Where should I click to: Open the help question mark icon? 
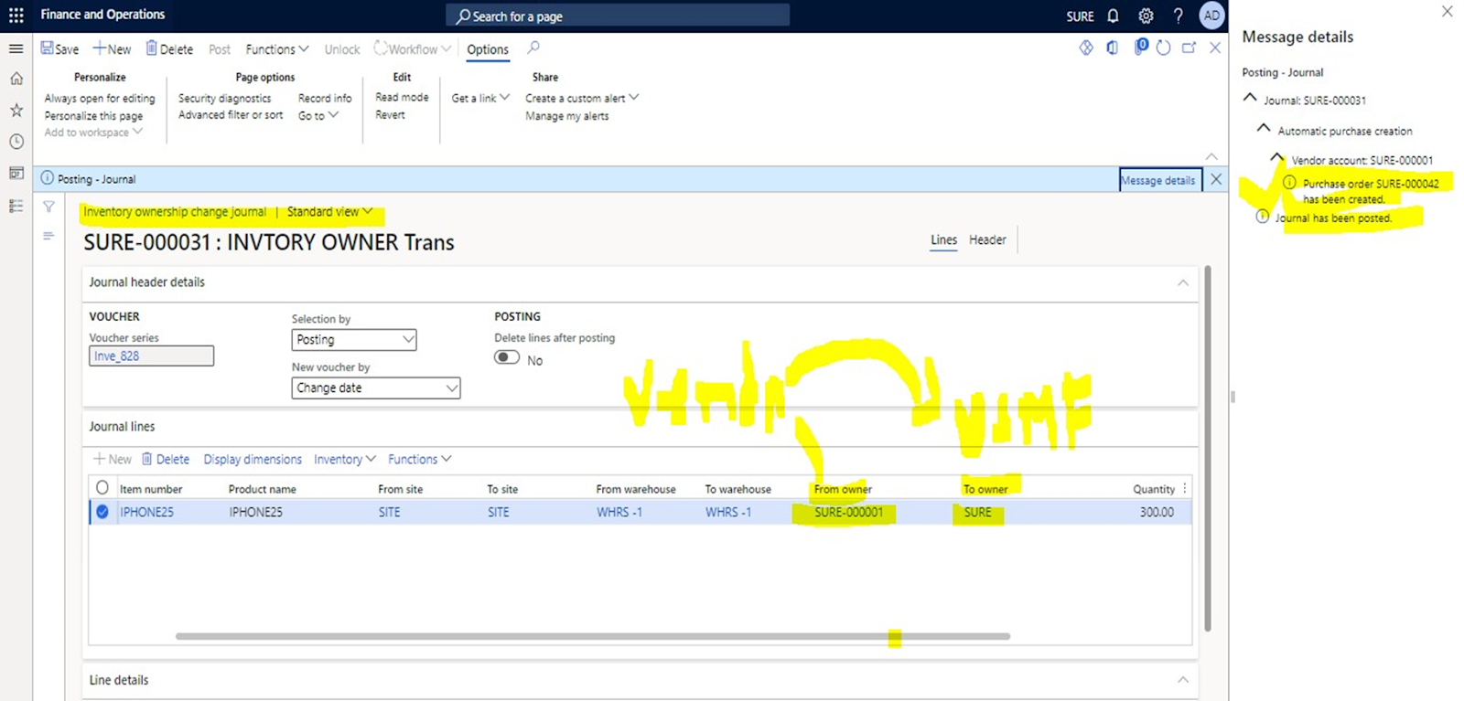click(1179, 16)
